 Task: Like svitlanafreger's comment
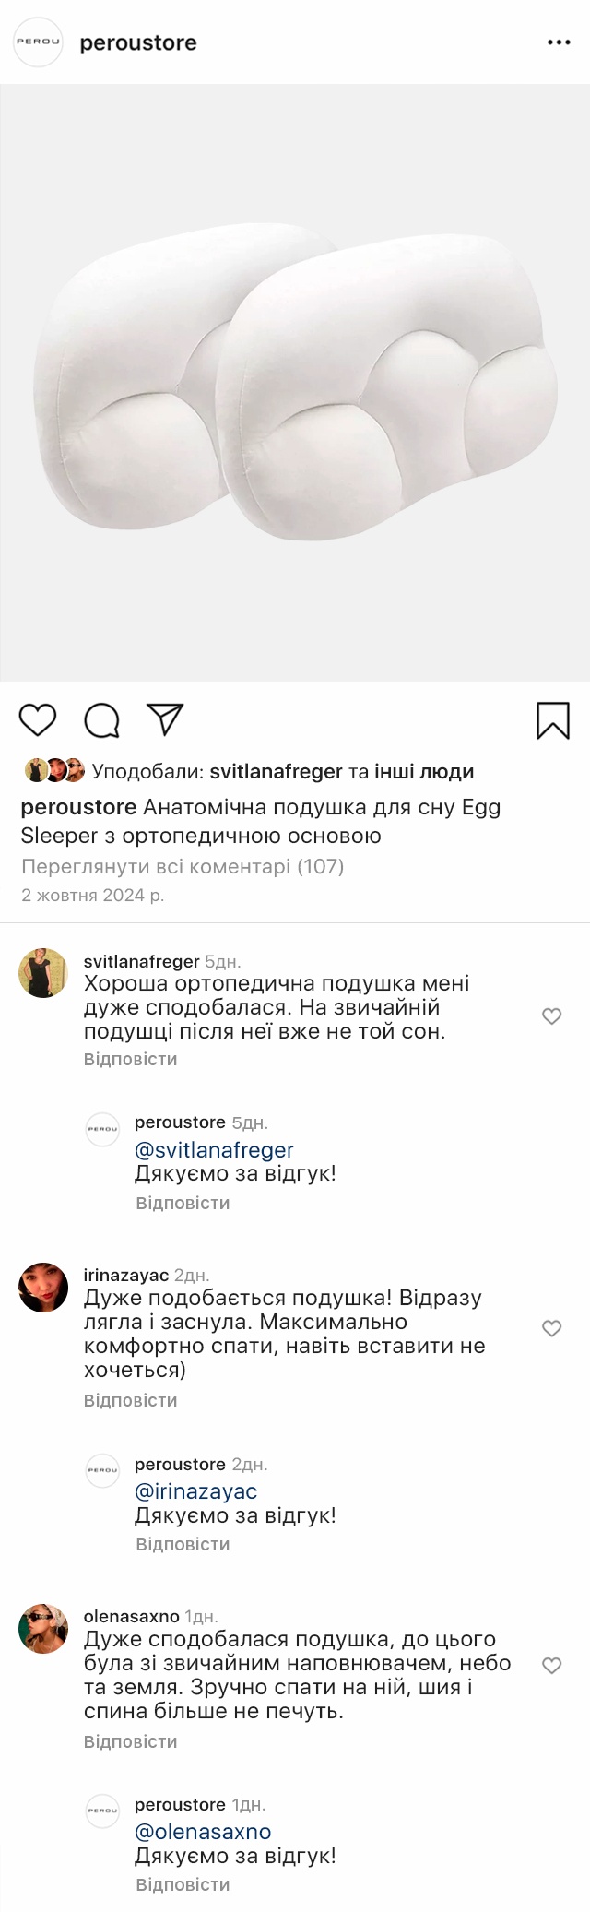[551, 1016]
